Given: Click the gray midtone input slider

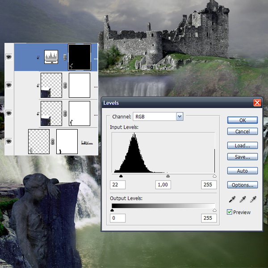Looking at the screenshot, I should click(x=167, y=176).
